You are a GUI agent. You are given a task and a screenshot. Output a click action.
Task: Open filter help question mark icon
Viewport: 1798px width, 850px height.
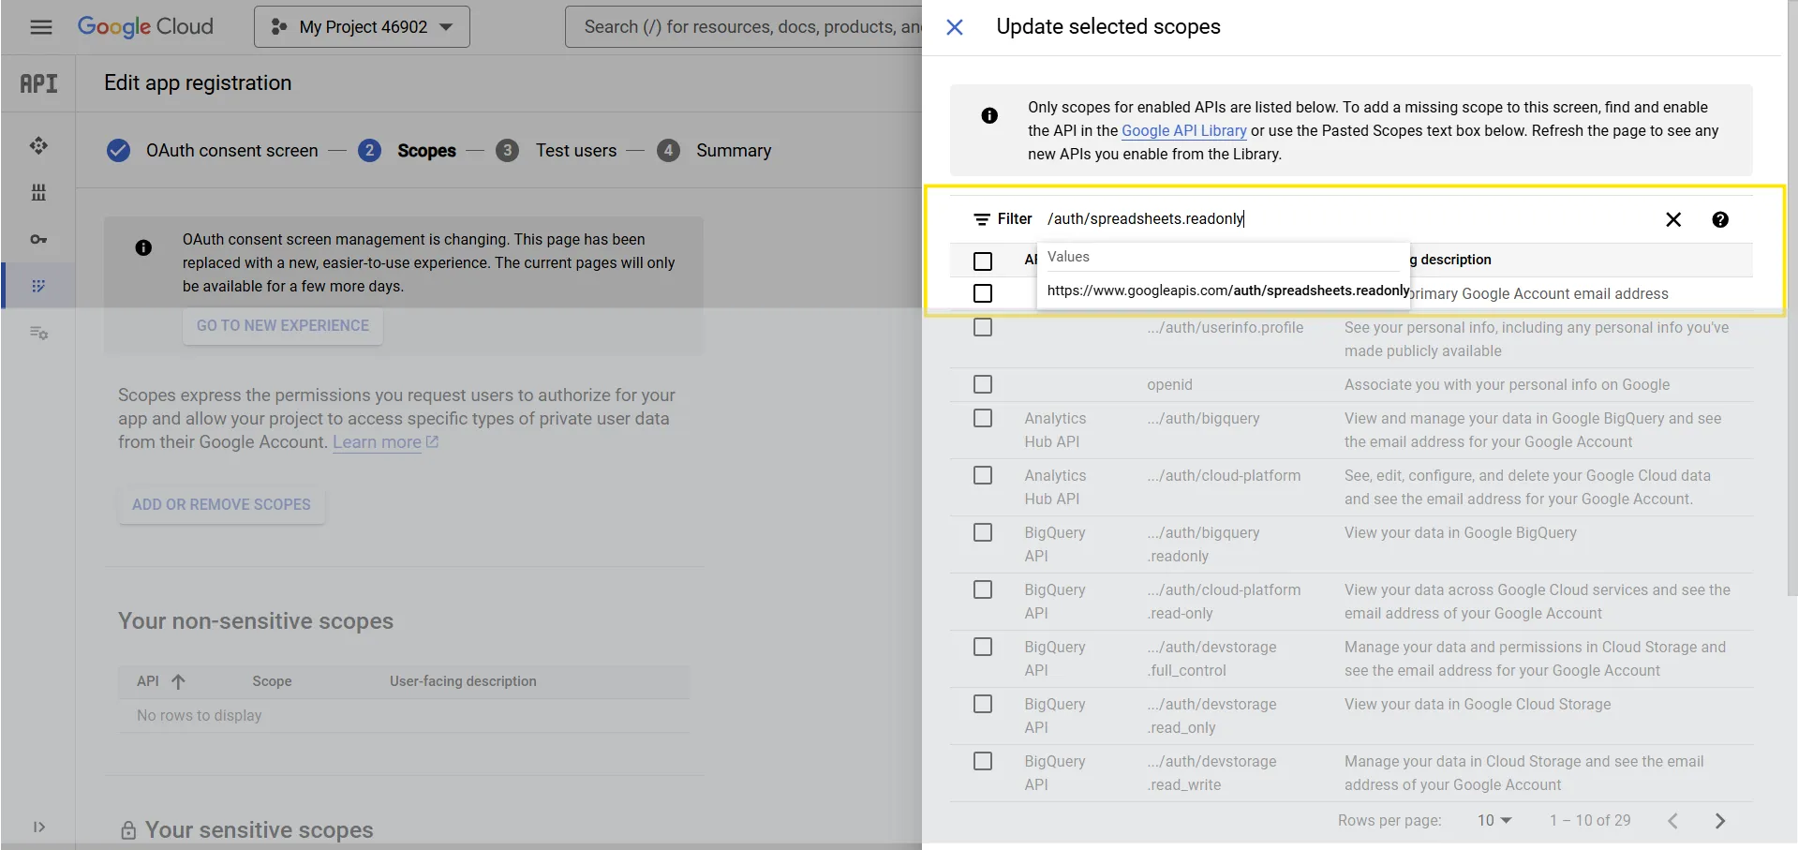[1720, 219]
